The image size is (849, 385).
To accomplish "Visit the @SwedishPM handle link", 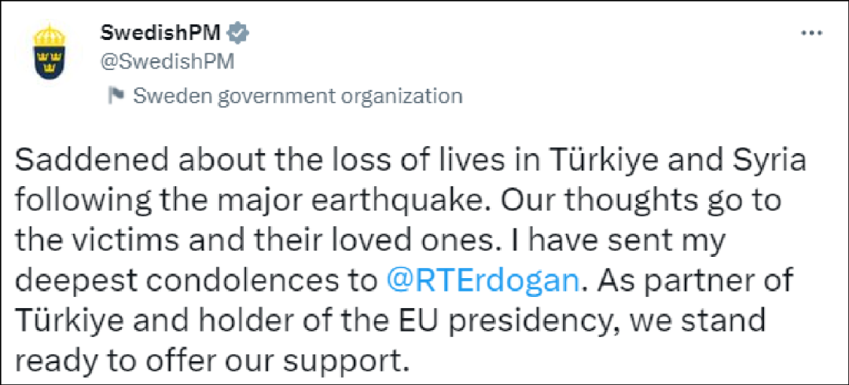I will (167, 62).
